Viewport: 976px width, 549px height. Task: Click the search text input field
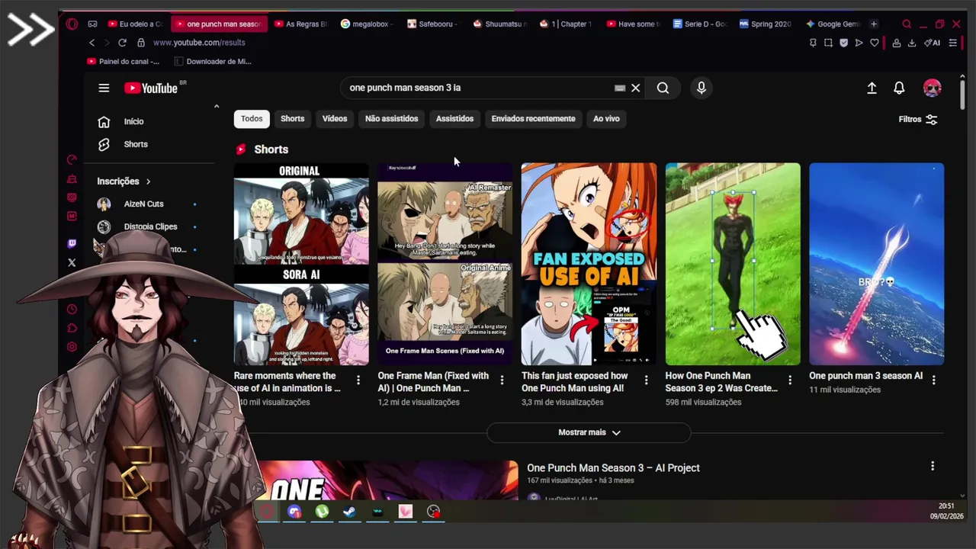[477, 88]
